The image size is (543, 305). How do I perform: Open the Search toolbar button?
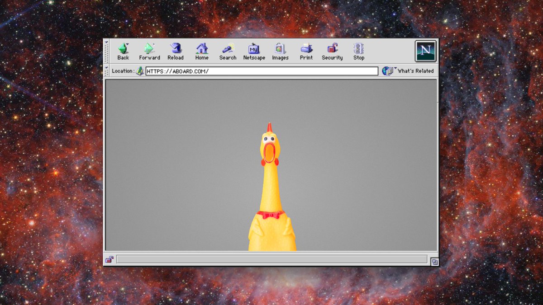coord(228,52)
